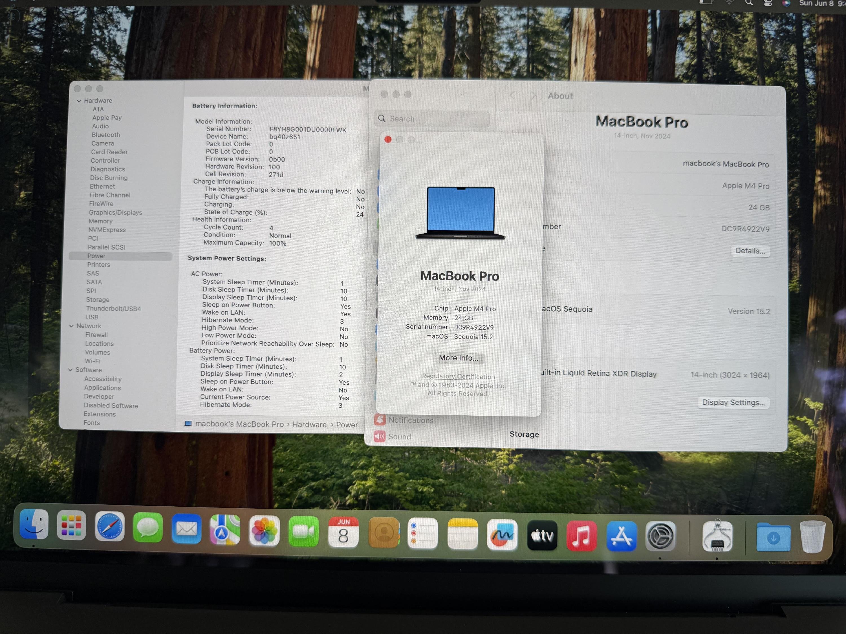This screenshot has height=634, width=846.
Task: Open Finder from the Dock
Action: pos(34,524)
